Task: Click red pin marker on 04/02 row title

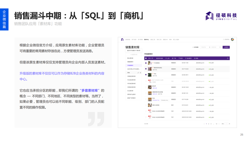Action: click(153, 63)
